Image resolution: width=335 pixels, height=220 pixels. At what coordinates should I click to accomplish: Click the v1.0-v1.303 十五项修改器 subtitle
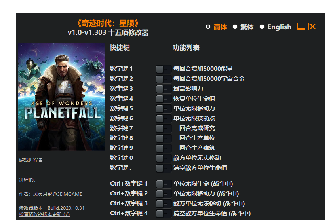pyautogui.click(x=108, y=33)
